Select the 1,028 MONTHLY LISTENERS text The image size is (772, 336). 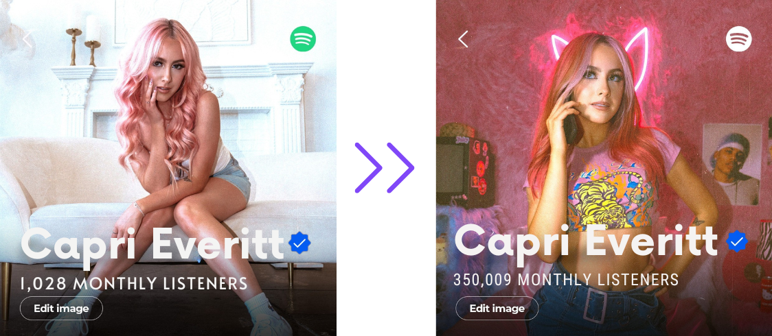(134, 283)
